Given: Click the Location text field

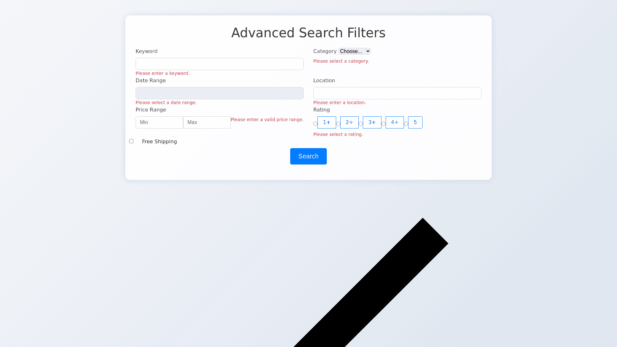Looking at the screenshot, I should pyautogui.click(x=397, y=93).
